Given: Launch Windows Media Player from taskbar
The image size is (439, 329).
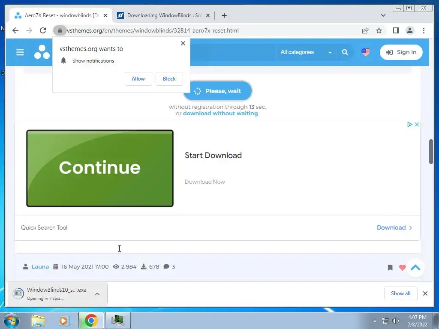Looking at the screenshot, I should [64, 320].
